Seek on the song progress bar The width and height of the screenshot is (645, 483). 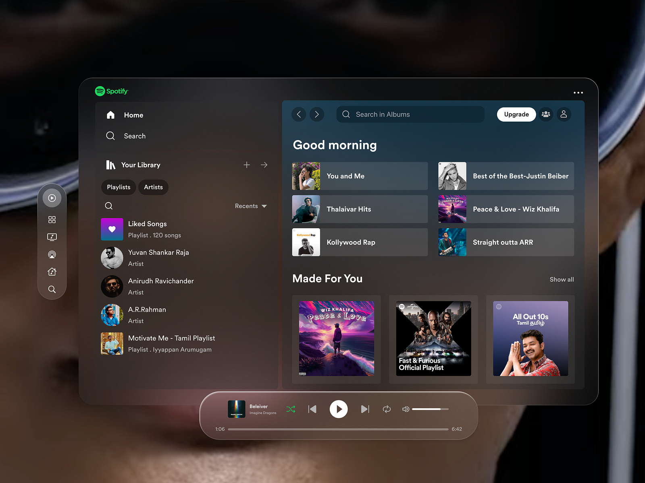tap(338, 429)
